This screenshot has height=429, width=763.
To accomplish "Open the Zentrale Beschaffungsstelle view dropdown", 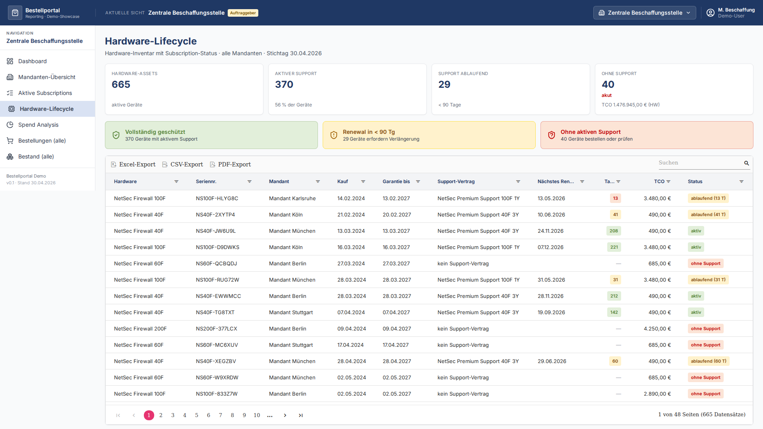I will (645, 13).
